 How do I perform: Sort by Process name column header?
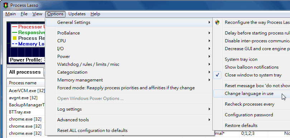pos(26,83)
